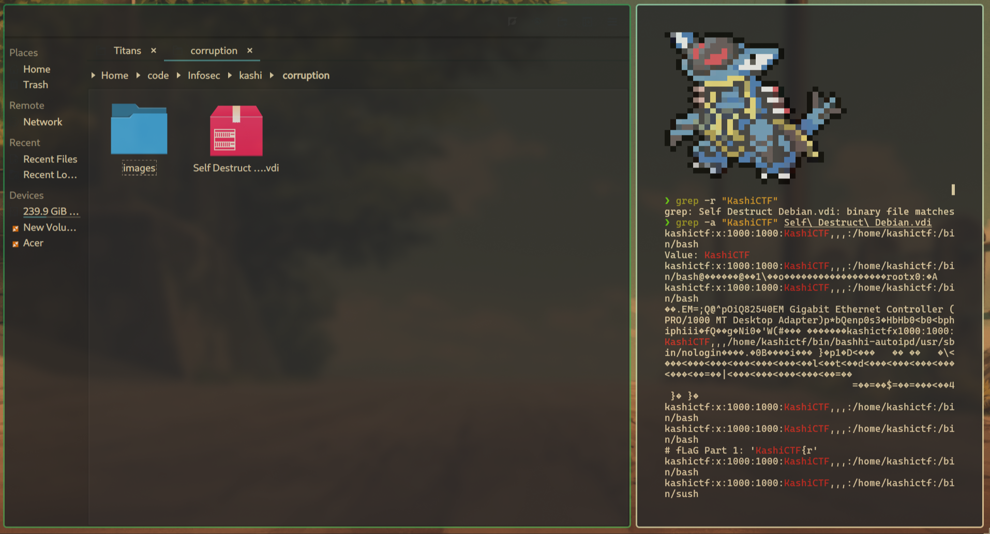Expand arrow before kashi breadcrumb
This screenshot has height=534, width=990.
coord(230,75)
